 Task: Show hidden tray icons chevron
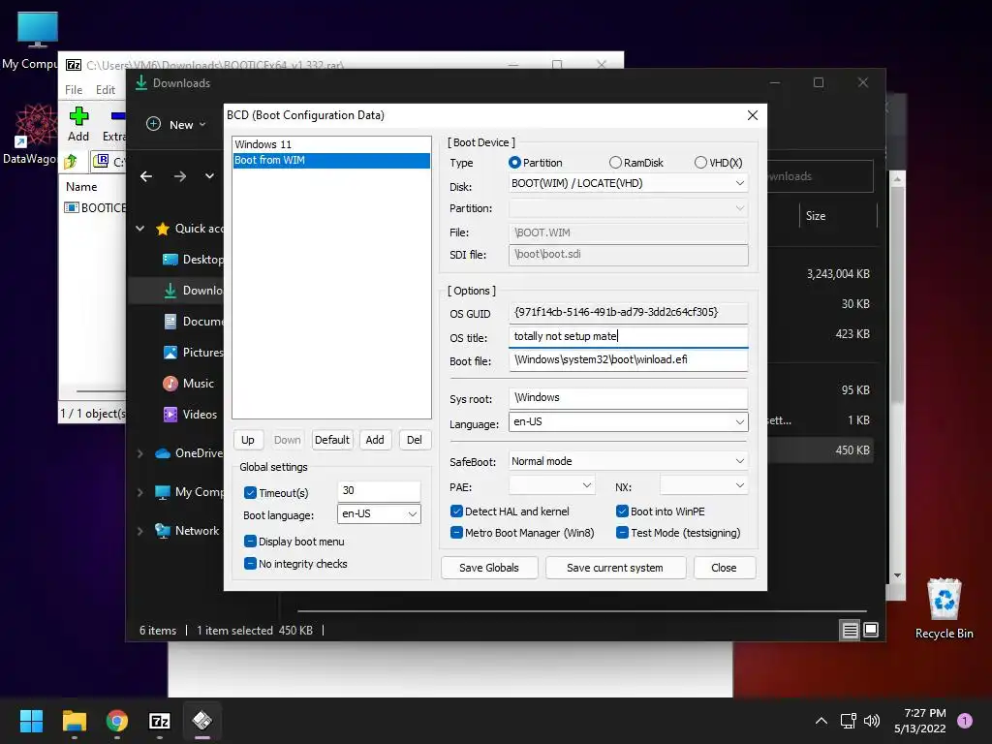(x=821, y=721)
